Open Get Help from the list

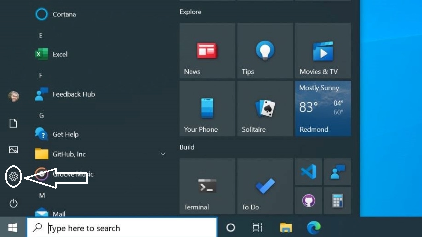click(66, 134)
